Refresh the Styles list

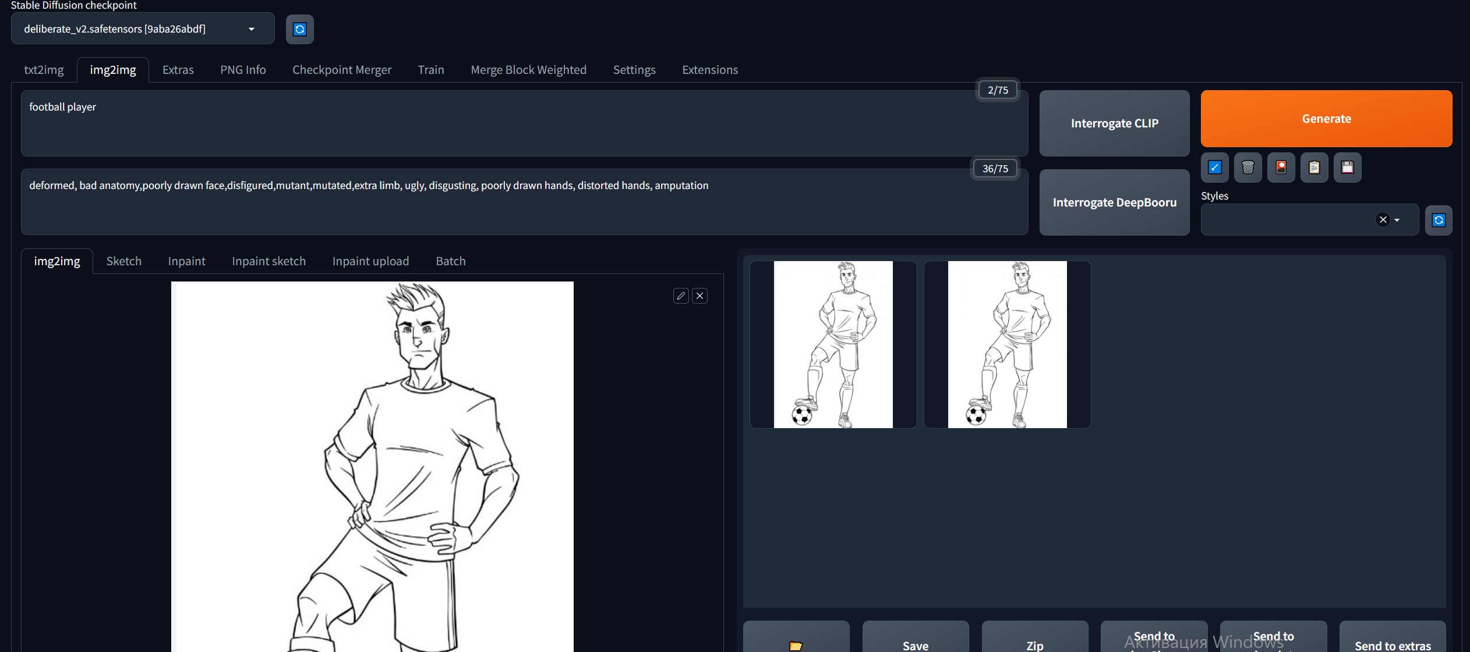(x=1438, y=220)
